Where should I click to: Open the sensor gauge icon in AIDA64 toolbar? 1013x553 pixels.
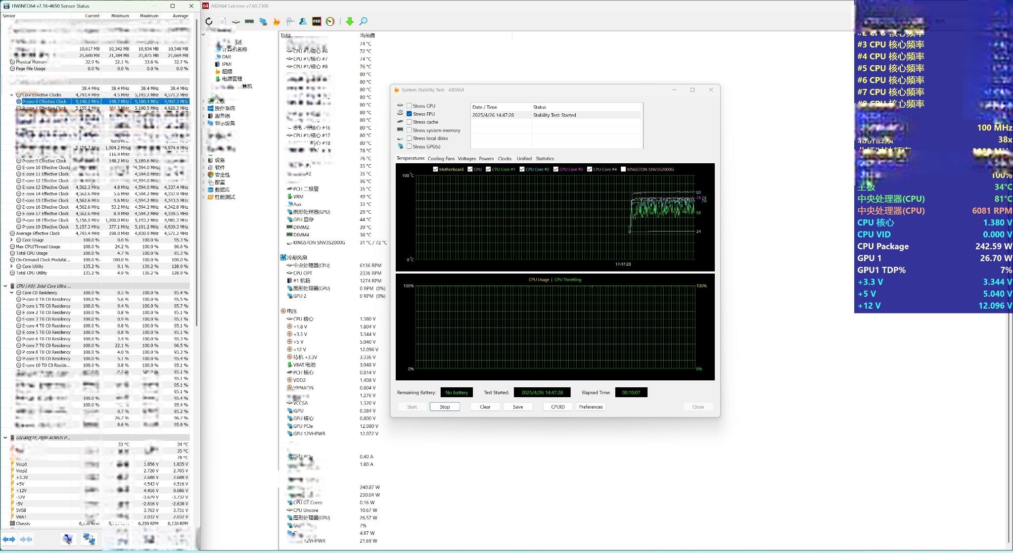[330, 21]
